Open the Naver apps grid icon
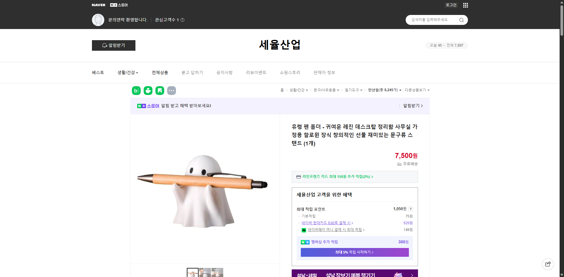The width and height of the screenshot is (564, 277). coord(465,5)
